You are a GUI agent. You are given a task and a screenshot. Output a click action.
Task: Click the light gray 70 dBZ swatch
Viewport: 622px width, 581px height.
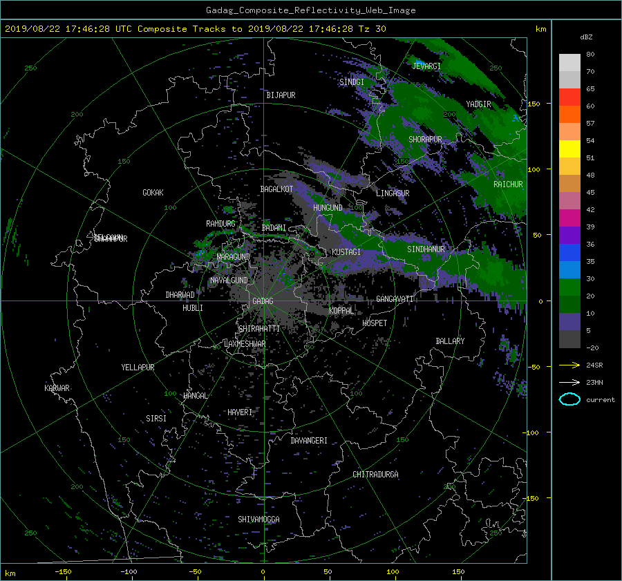(x=569, y=62)
